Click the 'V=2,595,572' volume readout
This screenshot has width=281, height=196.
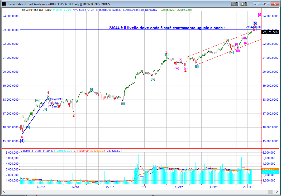81,10
